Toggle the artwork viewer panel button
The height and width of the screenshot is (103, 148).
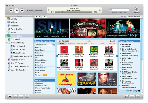tap(27, 97)
